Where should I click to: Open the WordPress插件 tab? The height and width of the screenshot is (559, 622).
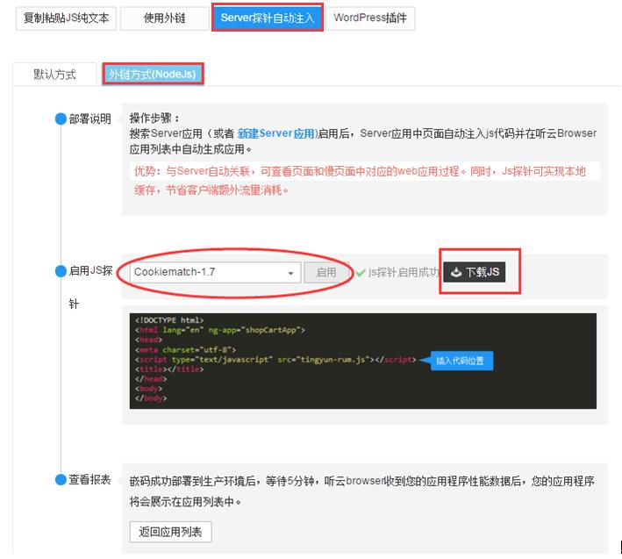[371, 18]
